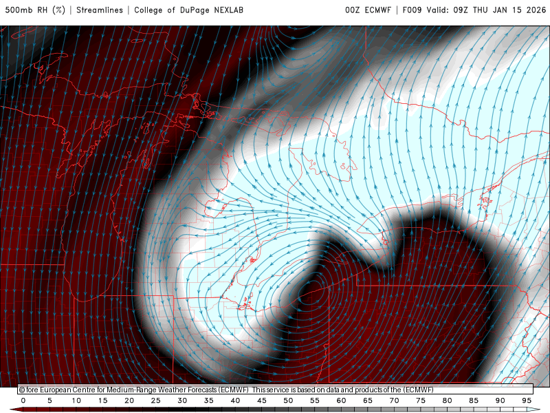
Task: Click the "Streamlines" label in header
Action: pos(100,10)
